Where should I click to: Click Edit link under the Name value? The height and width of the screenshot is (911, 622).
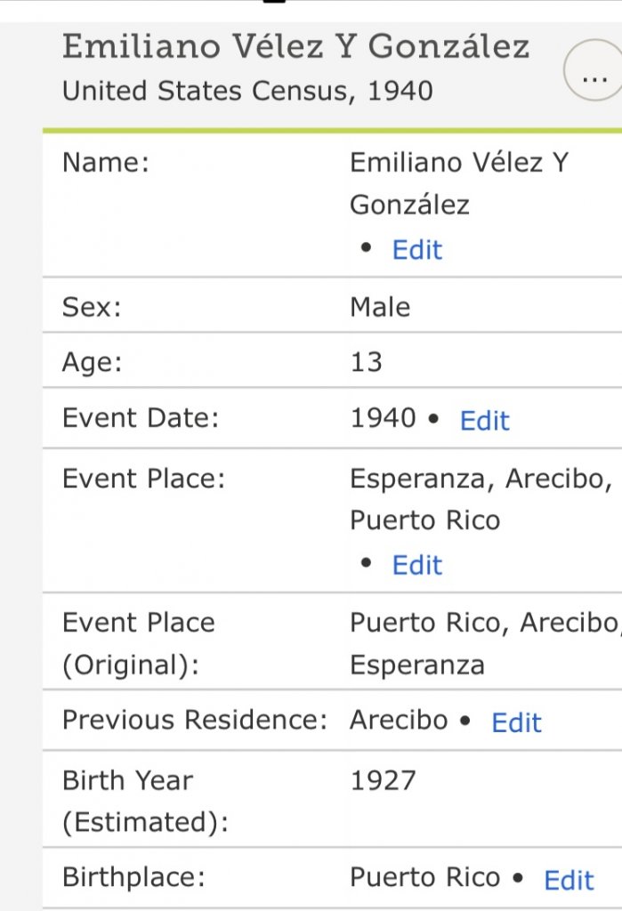point(416,250)
